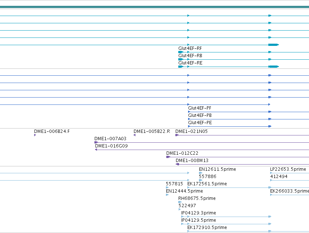Screen dimensions: 309x233
Task: Click the small arrow glyph under DME1-006B24.F
Action: click(x=35, y=135)
